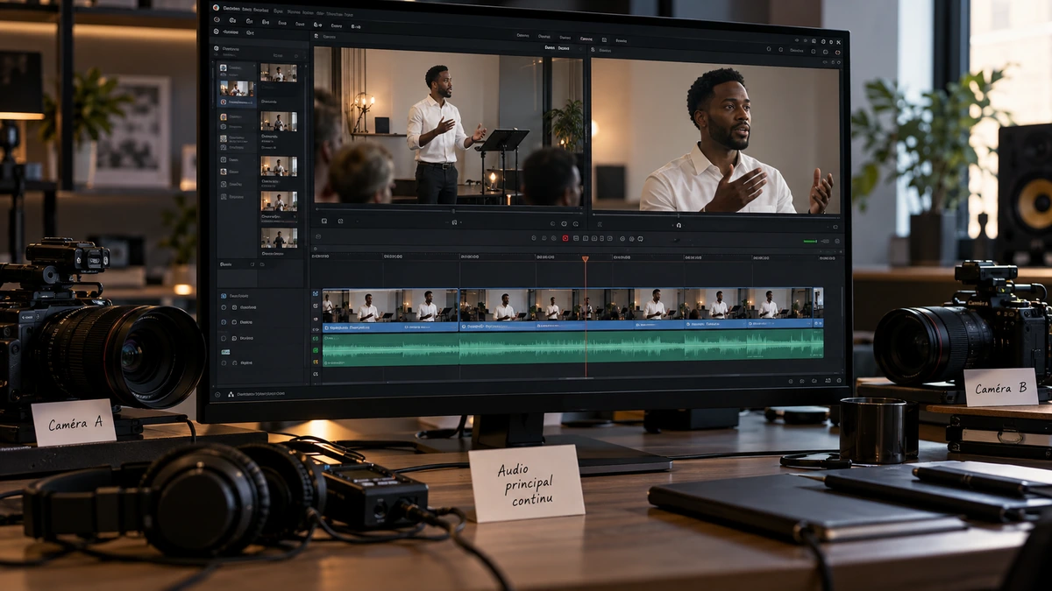
Task: Click the scrubber bar under the close-up viewer
Action: click(x=715, y=213)
